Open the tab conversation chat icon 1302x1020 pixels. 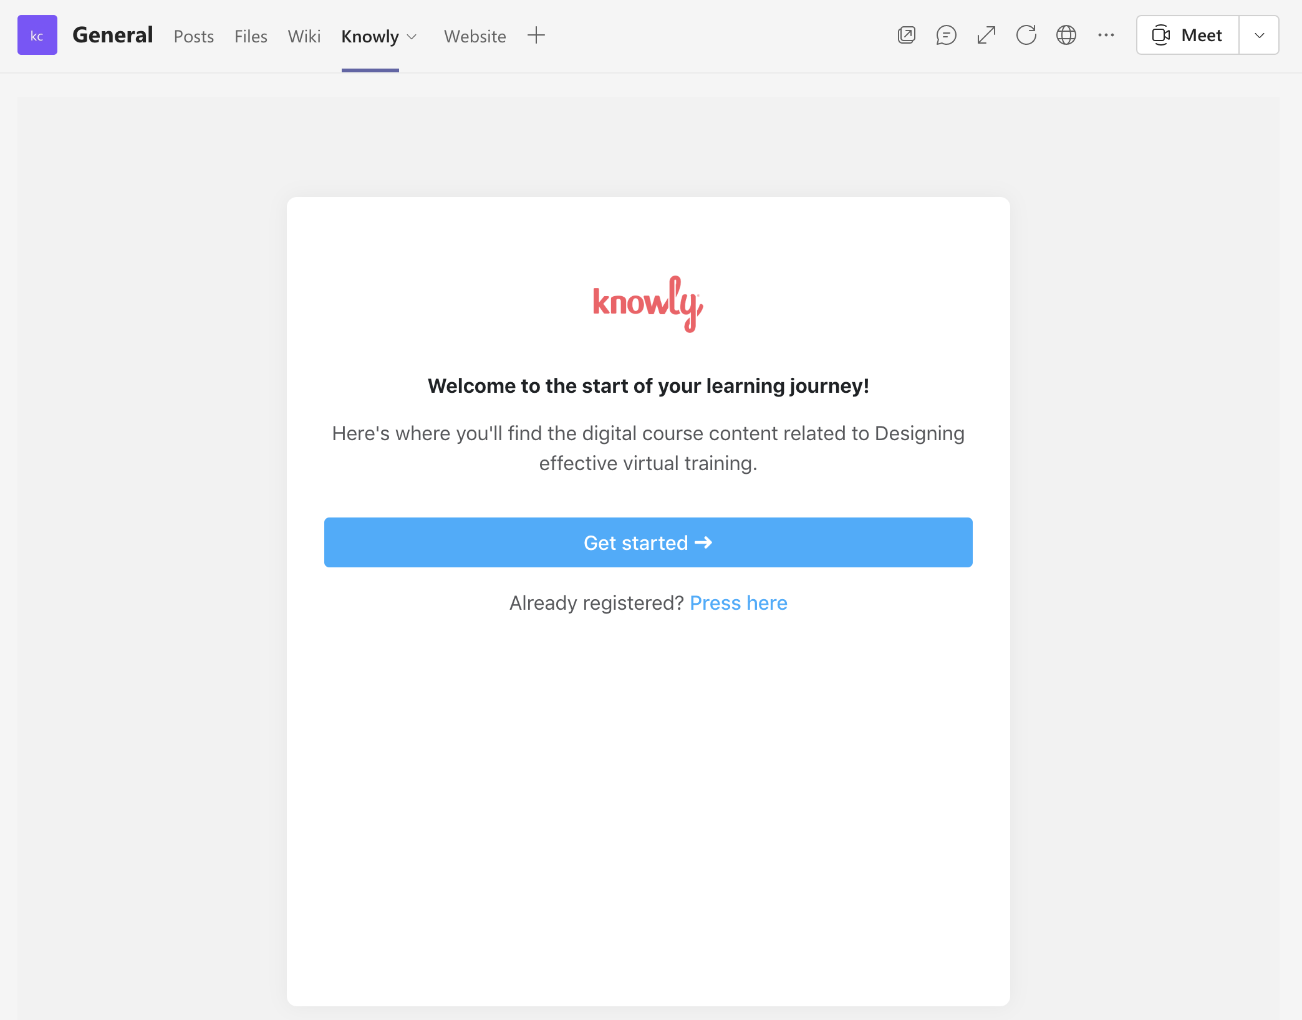[946, 36]
